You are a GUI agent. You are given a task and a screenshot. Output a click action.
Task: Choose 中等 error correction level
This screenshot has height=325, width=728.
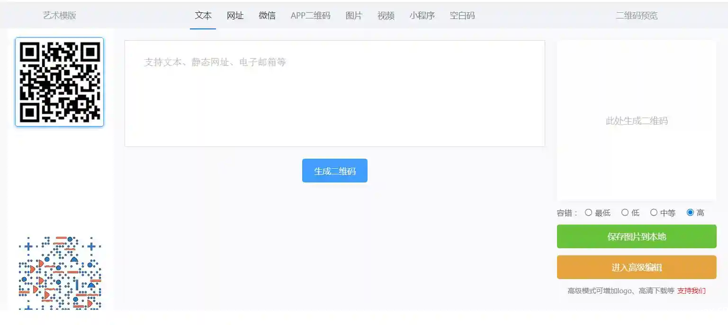pos(654,213)
